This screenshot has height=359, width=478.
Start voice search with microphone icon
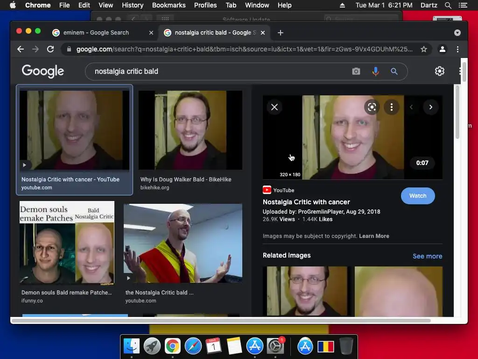tap(376, 72)
